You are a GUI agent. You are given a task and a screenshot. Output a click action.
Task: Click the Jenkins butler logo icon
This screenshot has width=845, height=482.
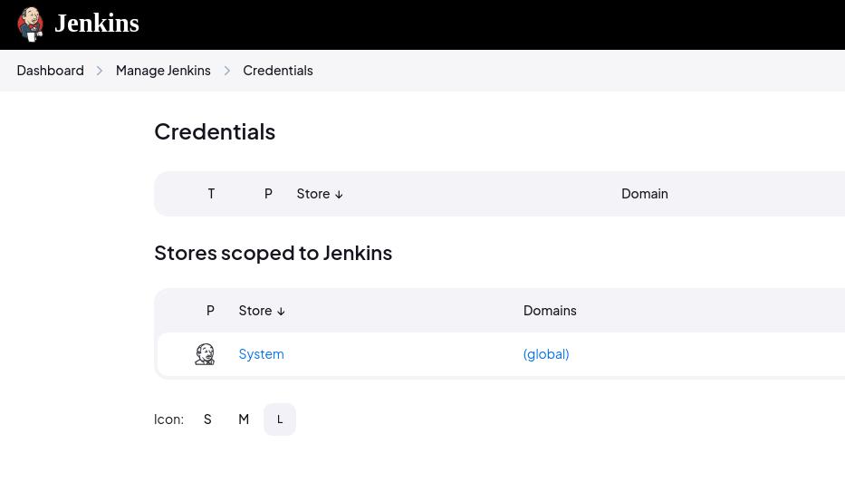pos(30,24)
